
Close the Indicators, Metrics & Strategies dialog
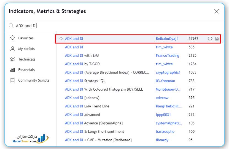[x=216, y=11]
